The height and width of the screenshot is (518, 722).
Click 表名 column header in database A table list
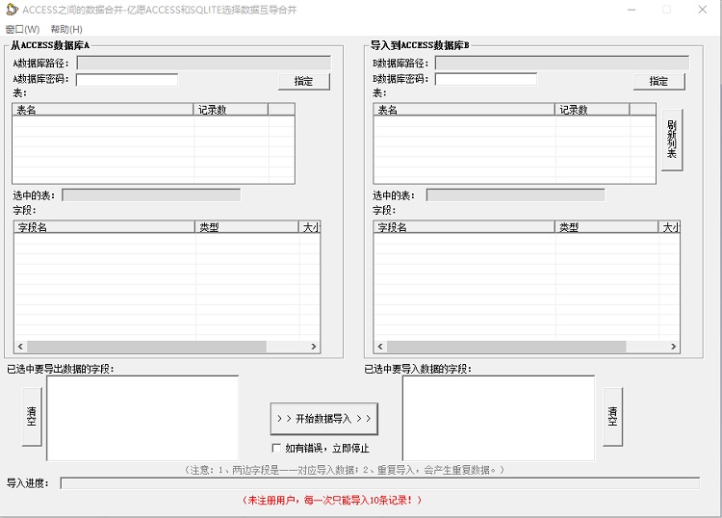pyautogui.click(x=103, y=110)
